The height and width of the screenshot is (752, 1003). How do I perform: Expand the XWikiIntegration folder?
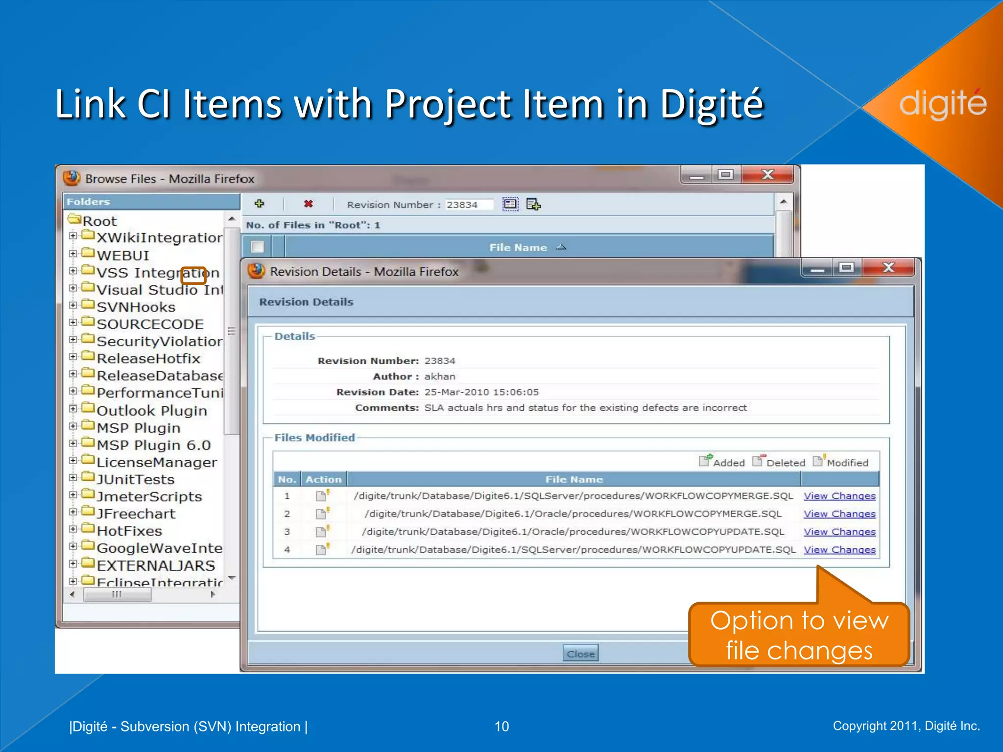pyautogui.click(x=73, y=236)
